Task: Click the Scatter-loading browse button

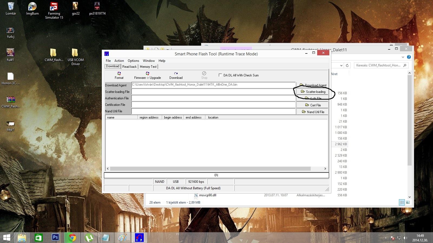Action: click(312, 92)
